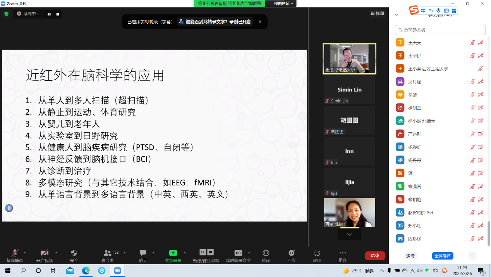Open reactions (回应) emoji icon
The image size is (491, 277).
coord(292,253)
